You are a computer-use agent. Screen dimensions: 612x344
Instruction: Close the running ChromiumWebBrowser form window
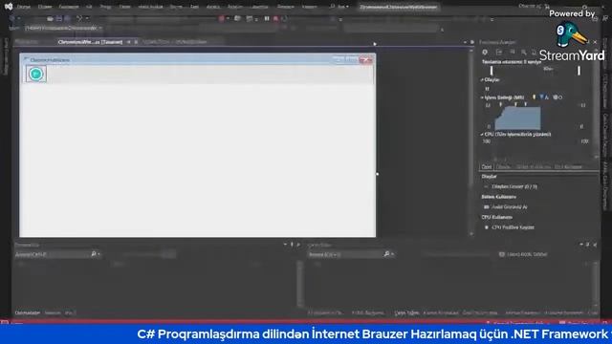[366, 59]
